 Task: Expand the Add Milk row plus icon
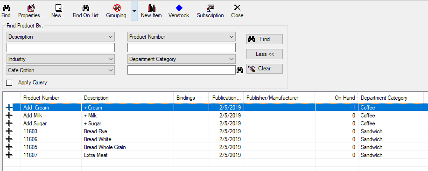[9, 116]
